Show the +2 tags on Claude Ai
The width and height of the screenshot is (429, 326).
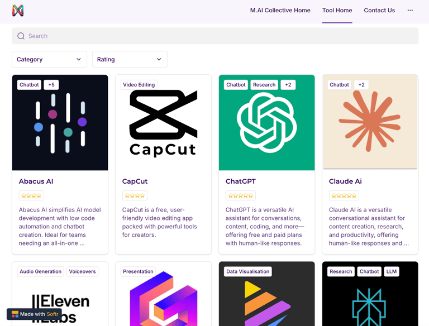[361, 85]
